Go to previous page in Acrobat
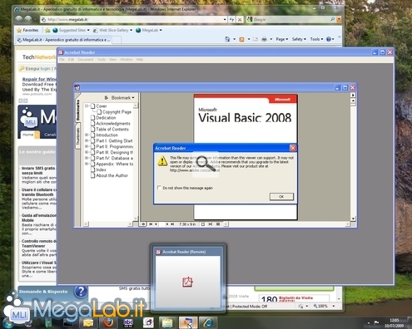This screenshot has width=412, height=329. coord(156,224)
